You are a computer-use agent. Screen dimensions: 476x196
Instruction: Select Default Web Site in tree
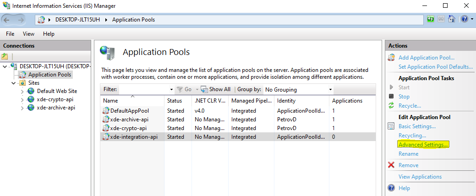[x=57, y=91]
